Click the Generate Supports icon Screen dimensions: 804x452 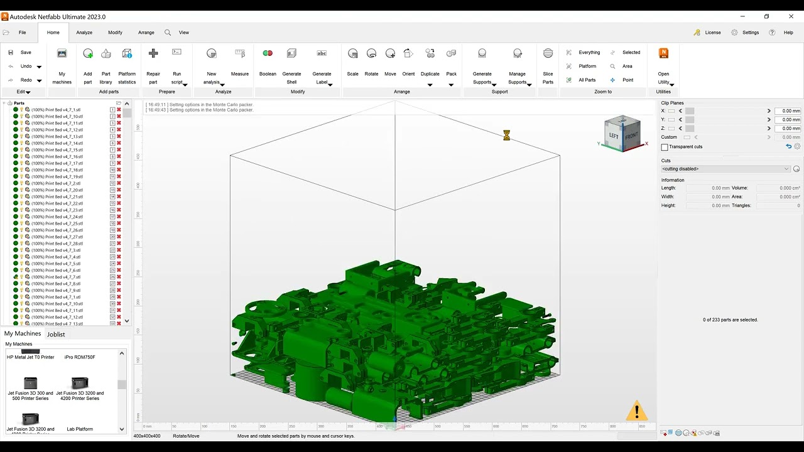tap(482, 53)
